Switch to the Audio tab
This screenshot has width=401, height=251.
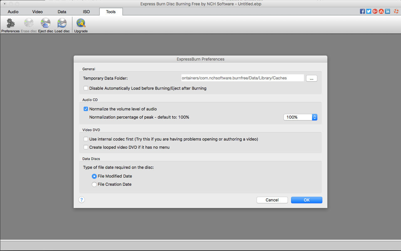click(x=13, y=12)
